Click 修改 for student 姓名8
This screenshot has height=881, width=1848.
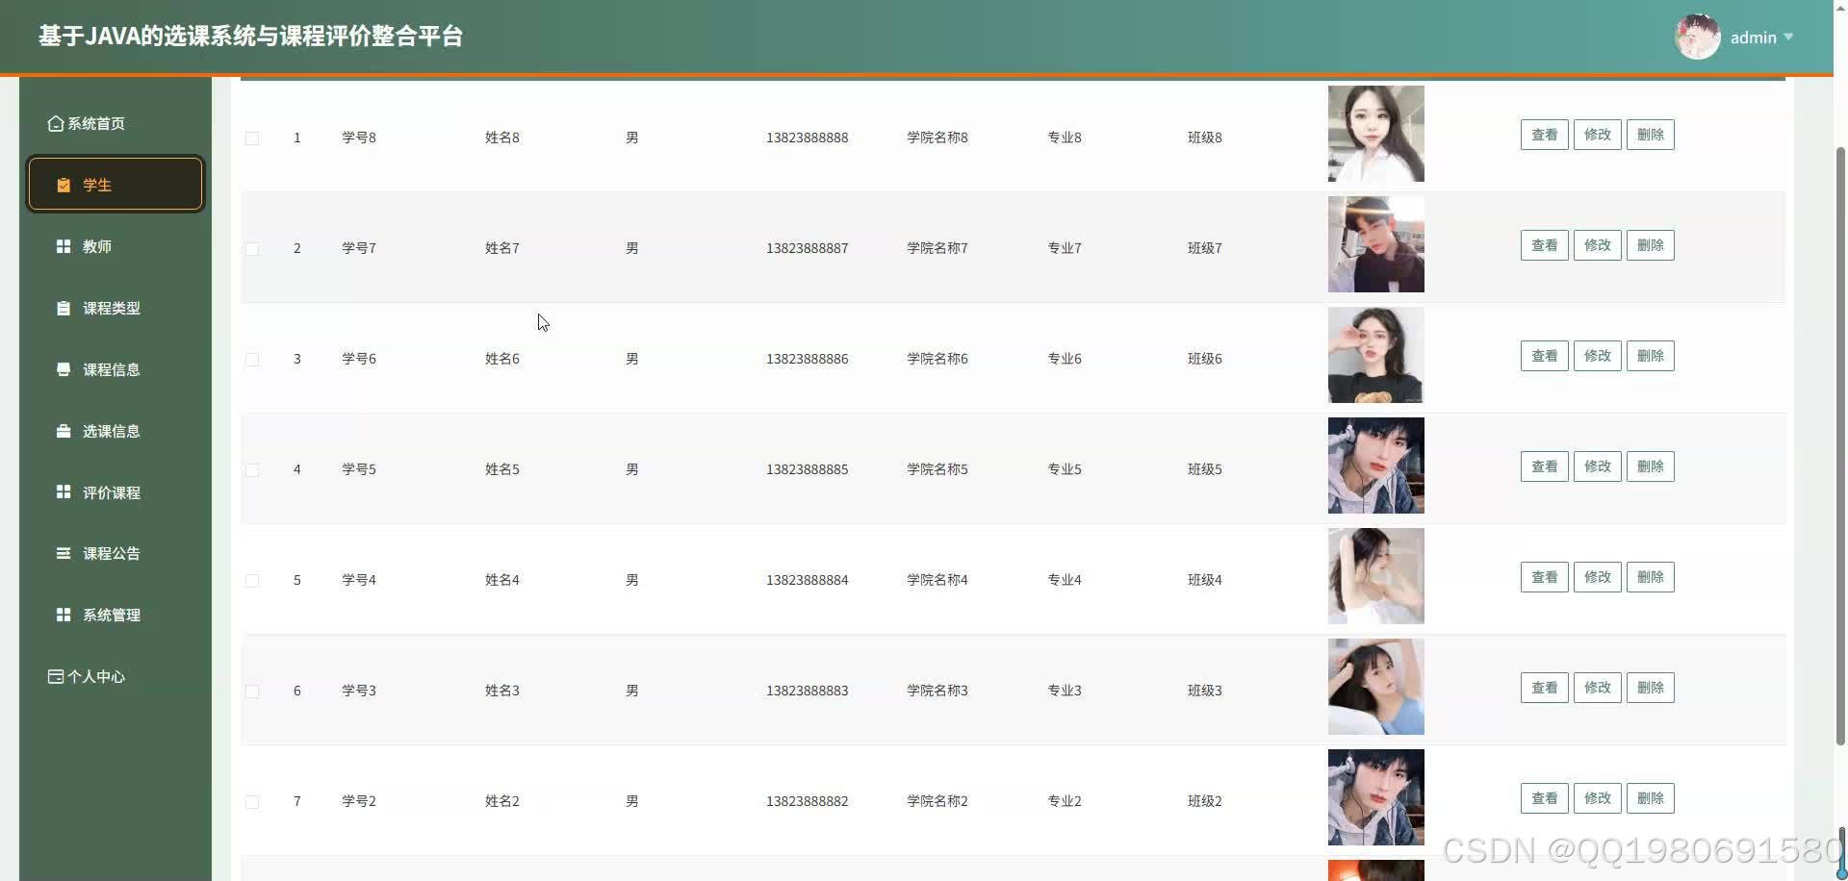(x=1597, y=135)
